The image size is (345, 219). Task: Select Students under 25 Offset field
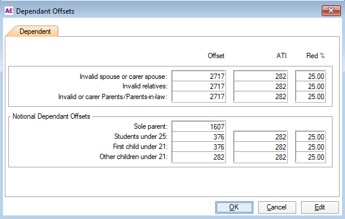199,137
